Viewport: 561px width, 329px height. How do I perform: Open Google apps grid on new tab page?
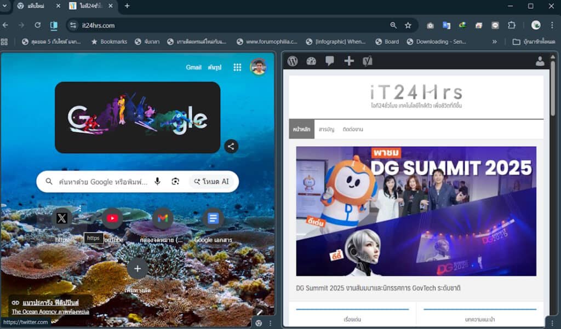[x=237, y=67]
